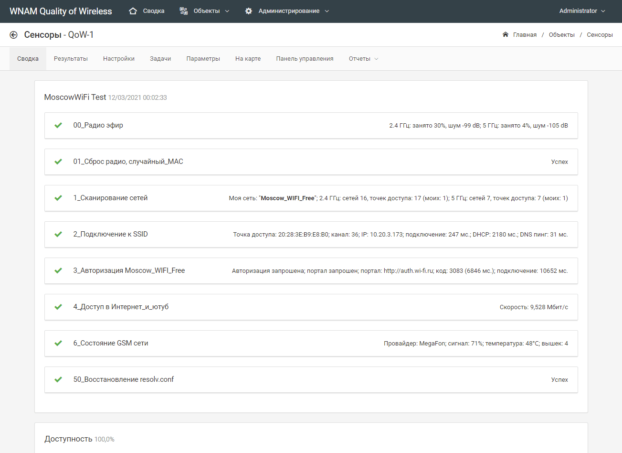Open the Настройки tab

coord(119,59)
